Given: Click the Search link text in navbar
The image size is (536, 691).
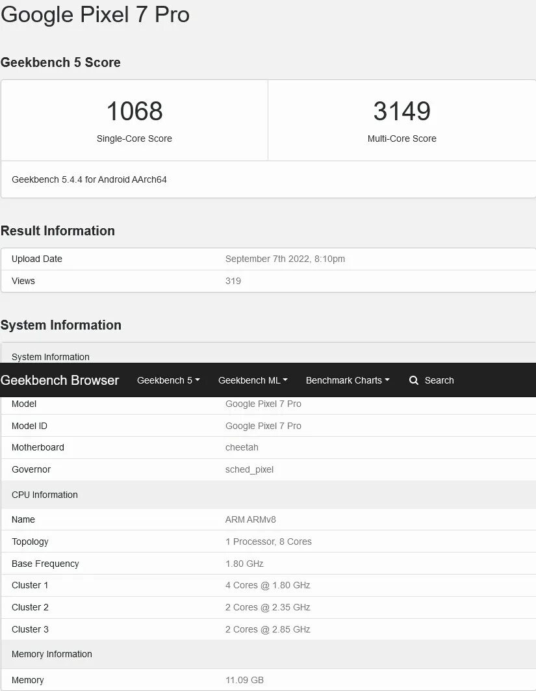Looking at the screenshot, I should point(439,380).
